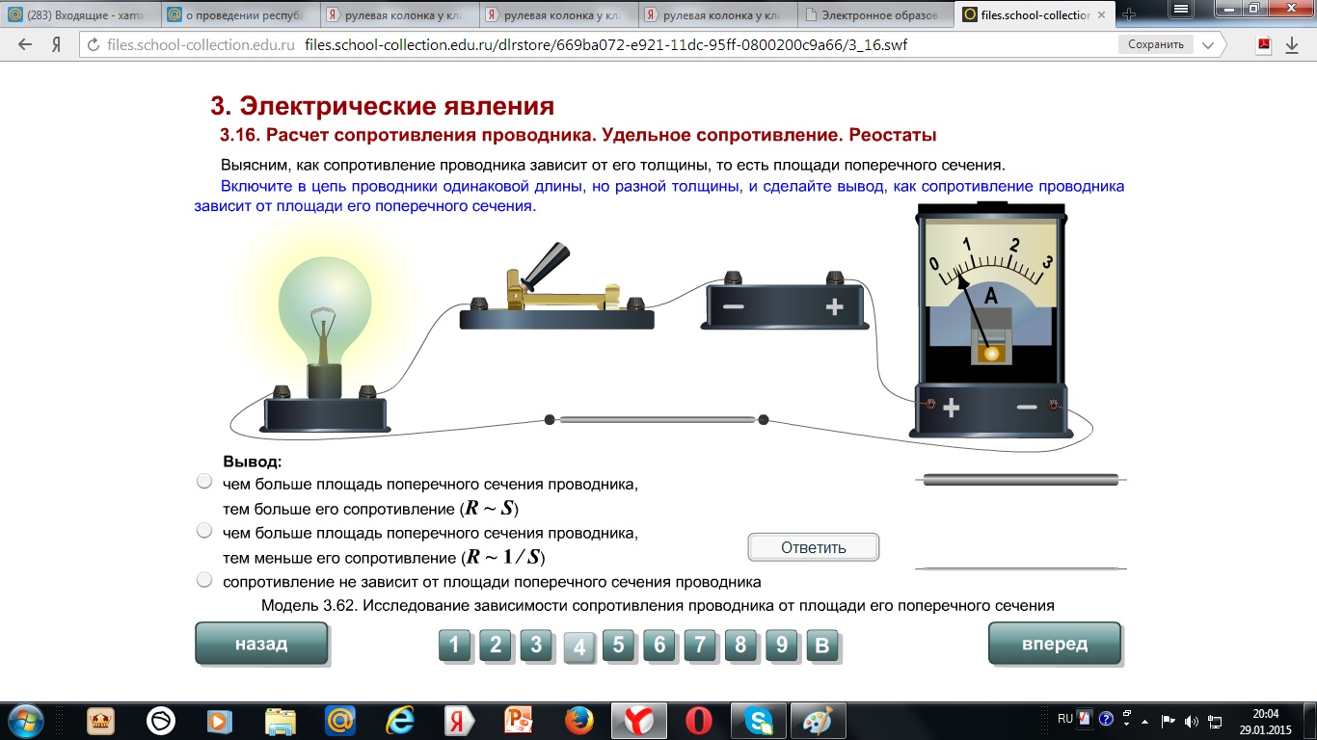This screenshot has height=740, width=1317.
Task: Open the browser hamburger menu
Action: click(x=1181, y=8)
